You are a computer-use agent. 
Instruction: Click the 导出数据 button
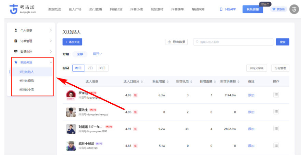[176, 42]
